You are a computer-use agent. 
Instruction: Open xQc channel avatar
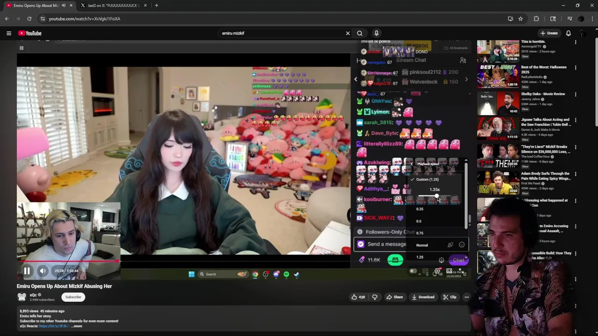click(21, 297)
